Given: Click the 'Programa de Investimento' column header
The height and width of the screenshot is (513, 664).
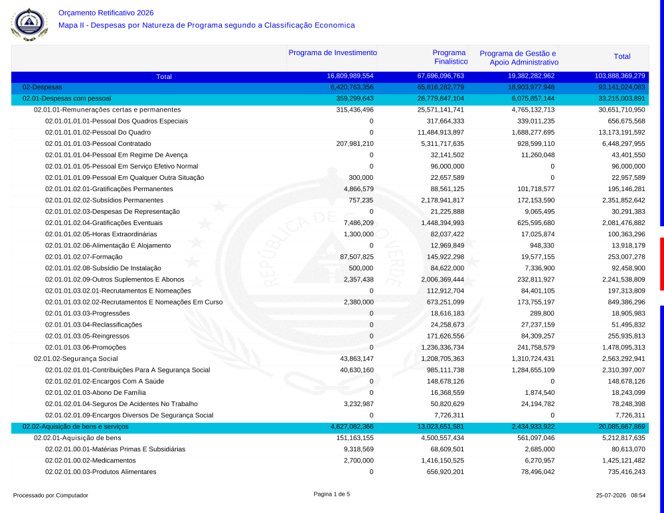Looking at the screenshot, I should click(333, 53).
